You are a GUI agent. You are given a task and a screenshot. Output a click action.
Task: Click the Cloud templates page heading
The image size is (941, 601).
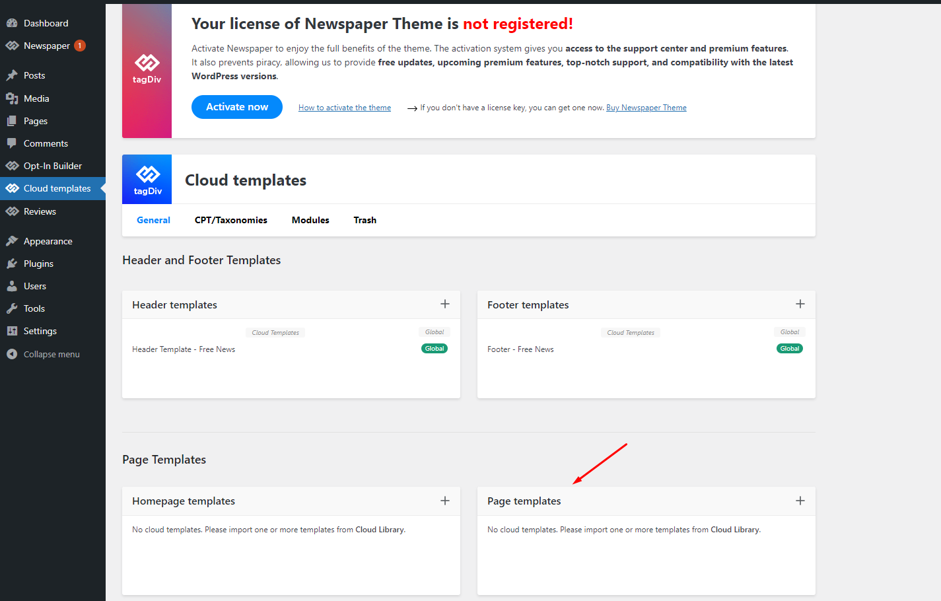(x=246, y=180)
